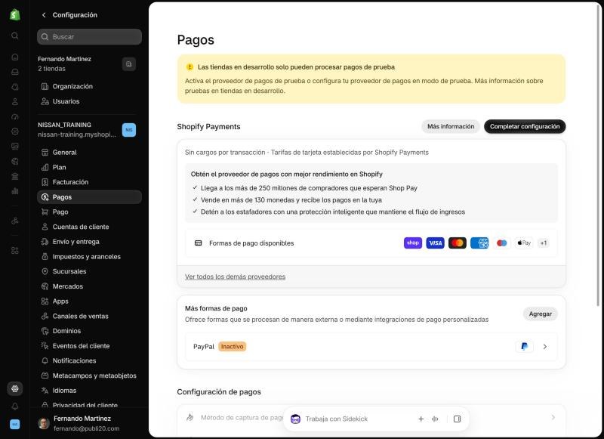Click the American Express icon
The width and height of the screenshot is (604, 439).
click(x=479, y=243)
